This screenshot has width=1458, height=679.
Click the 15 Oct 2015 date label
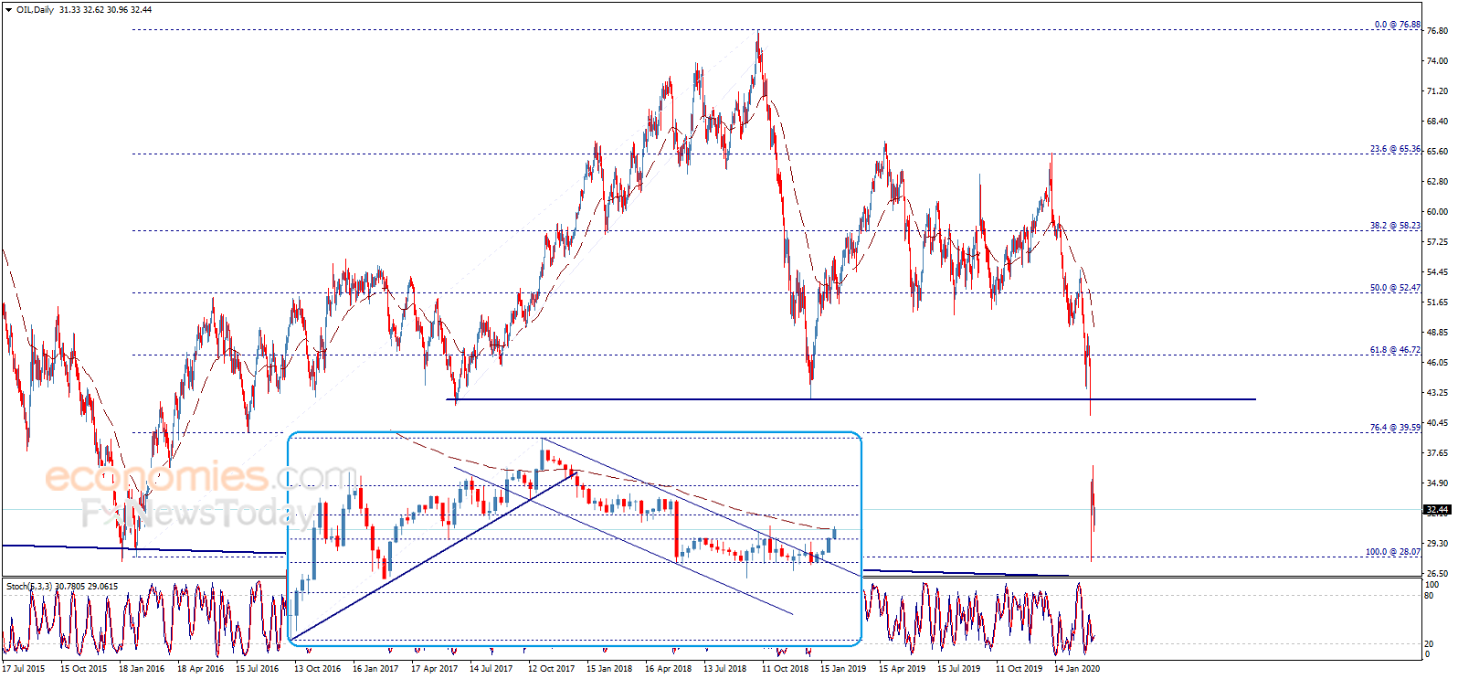tap(83, 669)
